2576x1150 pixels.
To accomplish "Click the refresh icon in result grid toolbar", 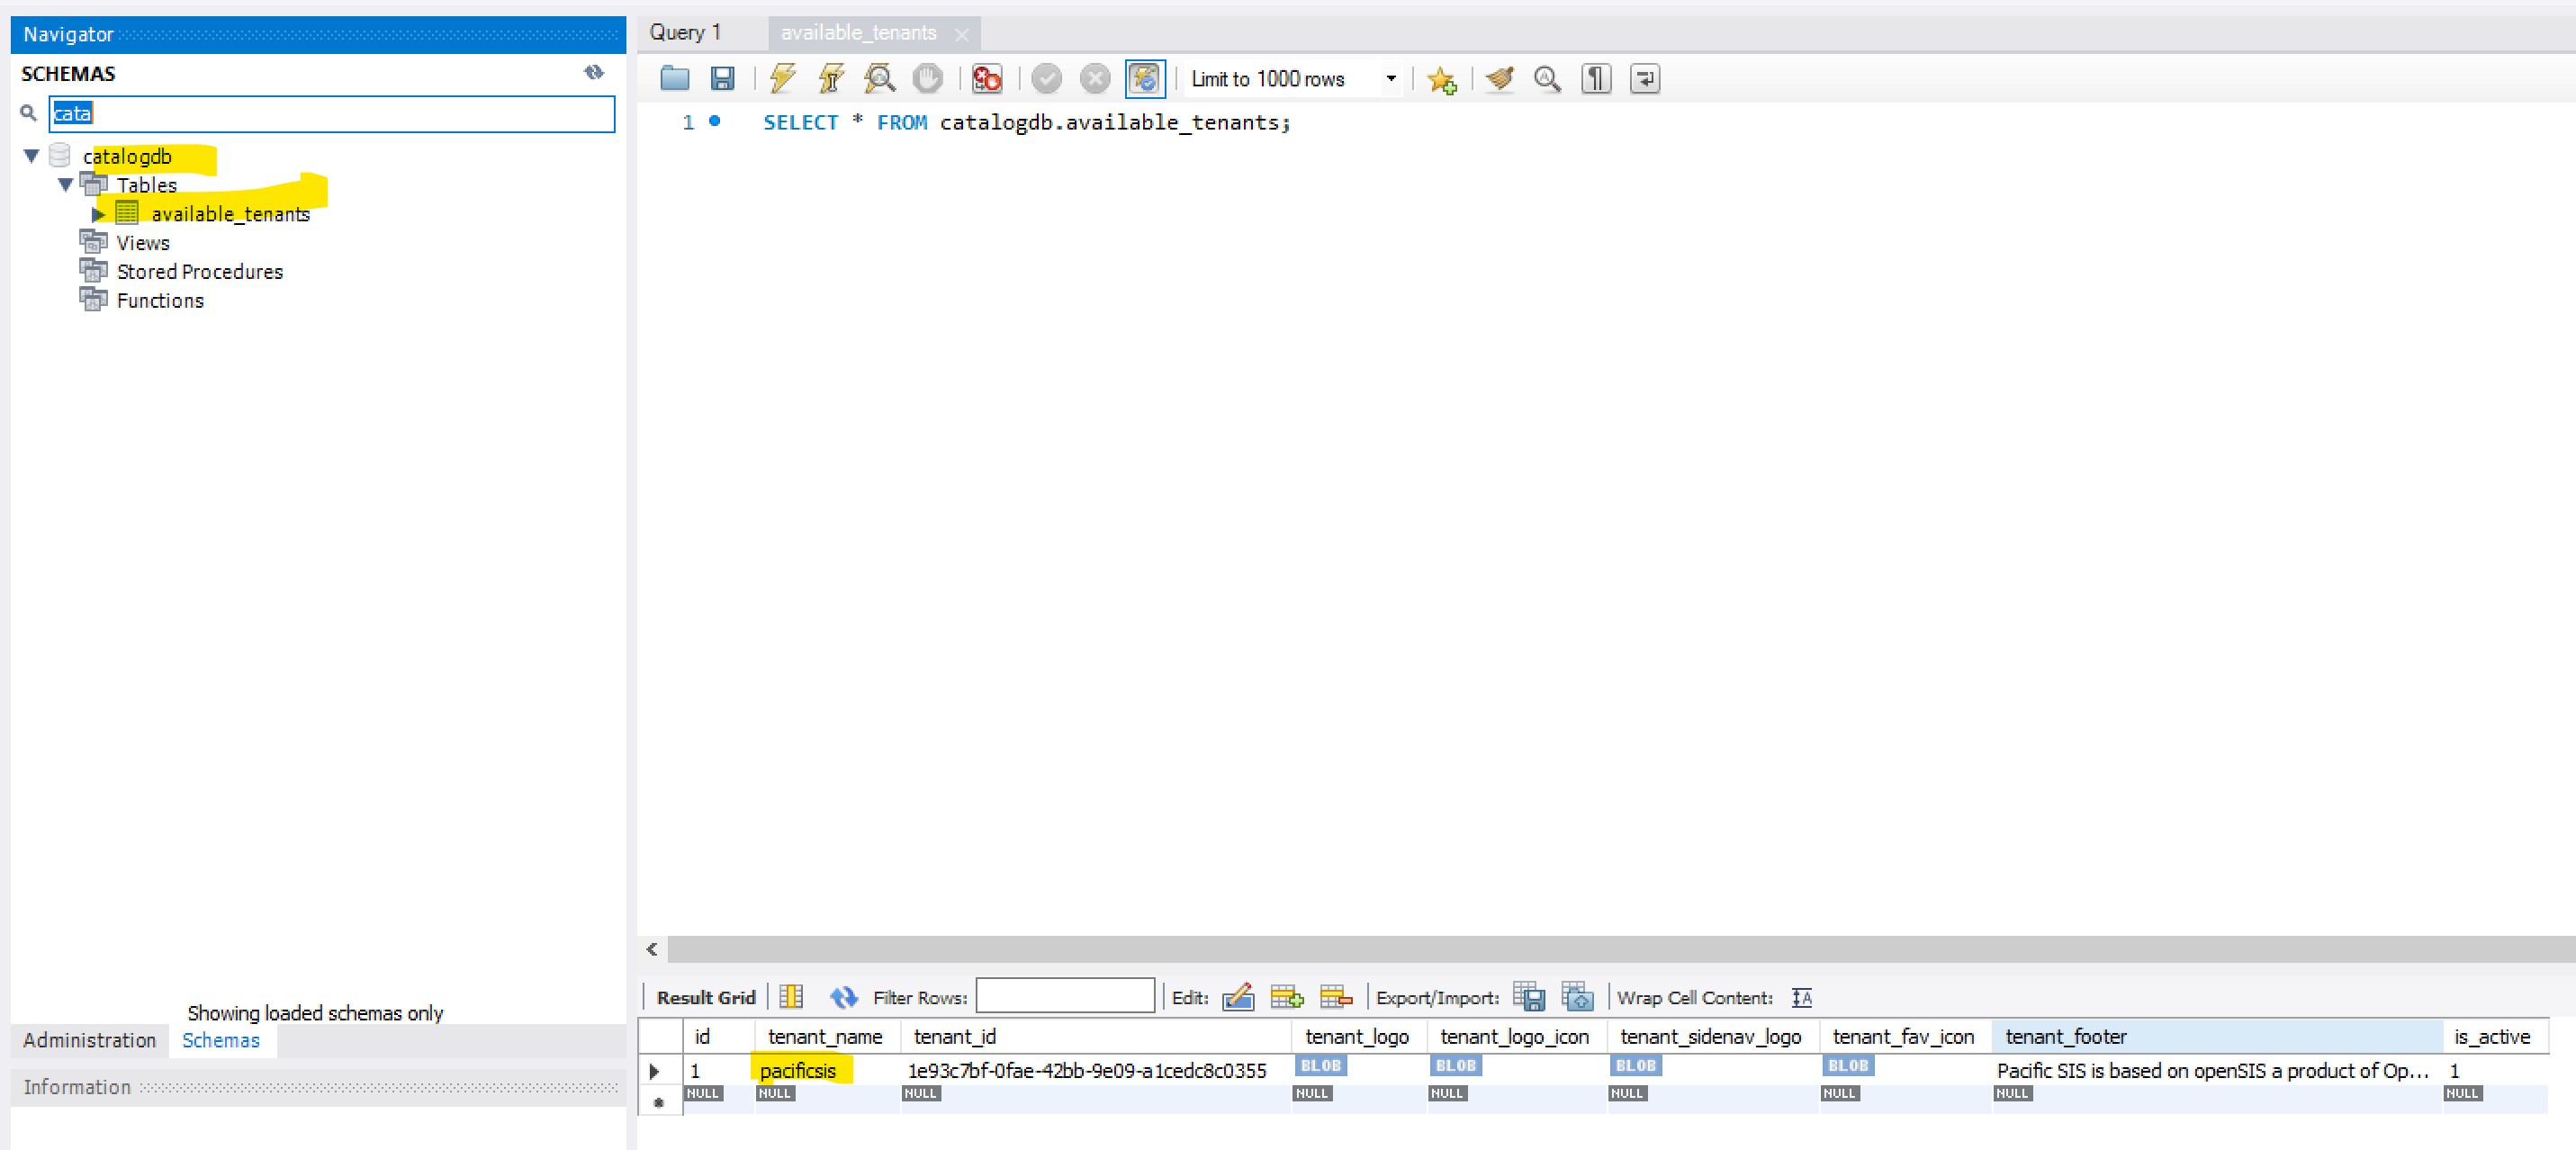I will point(843,997).
